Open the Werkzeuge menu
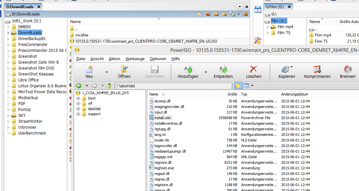 coord(135,59)
